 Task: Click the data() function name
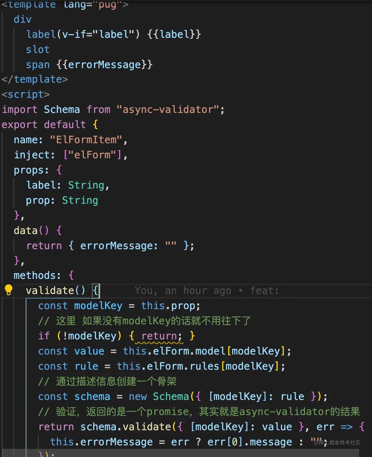pyautogui.click(x=26, y=231)
